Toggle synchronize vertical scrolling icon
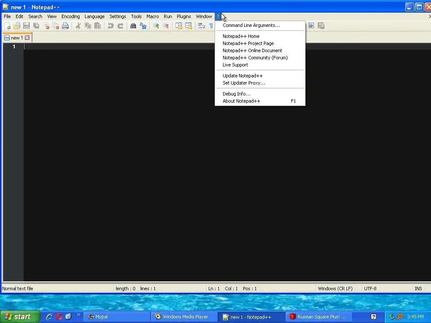431x323 pixels. tap(178, 26)
